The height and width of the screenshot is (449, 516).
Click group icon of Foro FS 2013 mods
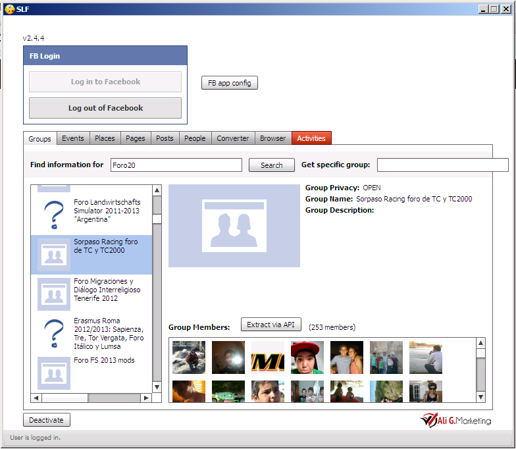(54, 373)
